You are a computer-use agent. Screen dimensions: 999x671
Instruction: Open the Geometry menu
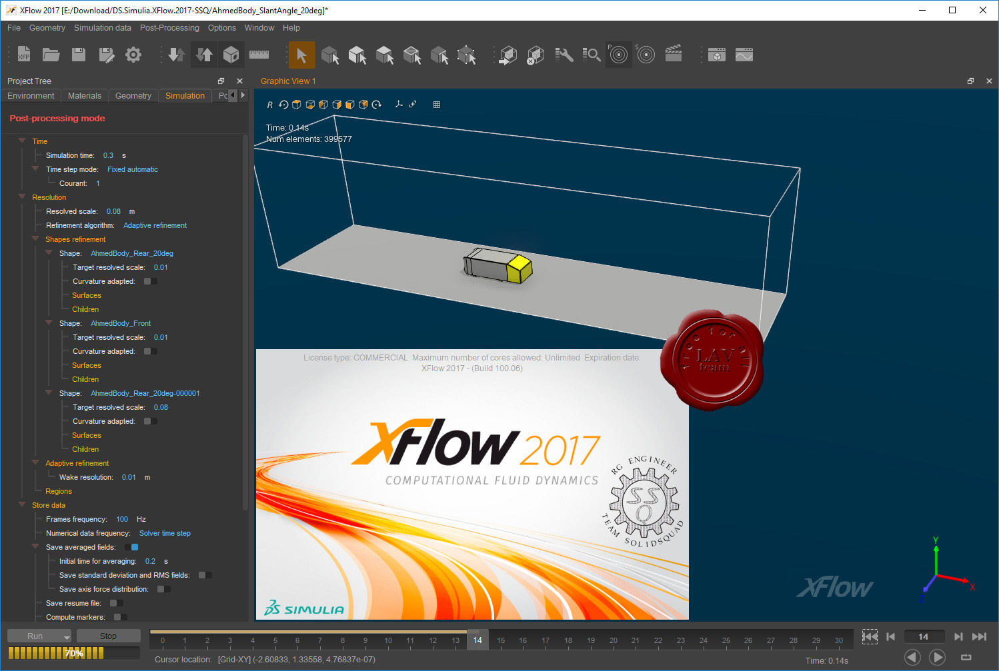47,28
